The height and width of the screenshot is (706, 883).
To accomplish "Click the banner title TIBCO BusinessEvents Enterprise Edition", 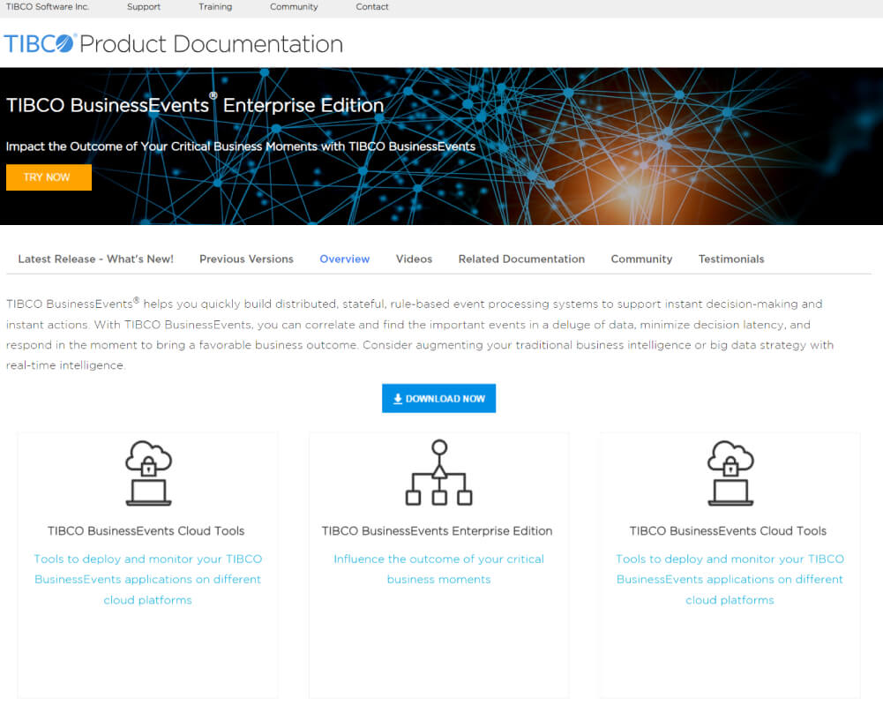I will pyautogui.click(x=195, y=105).
